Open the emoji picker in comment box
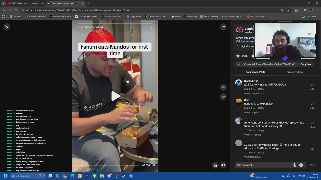Viewport: 321px width, 180px height. [301, 165]
